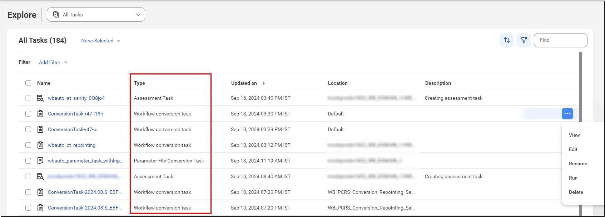Click the sort tasks icon button

507,40
